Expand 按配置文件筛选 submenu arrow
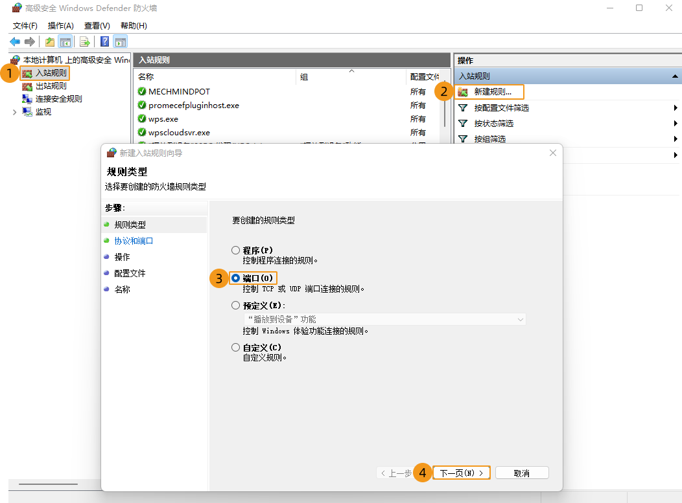The width and height of the screenshot is (682, 503). coord(676,107)
